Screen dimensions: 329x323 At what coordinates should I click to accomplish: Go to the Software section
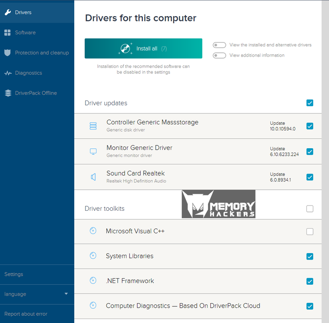pos(37,33)
